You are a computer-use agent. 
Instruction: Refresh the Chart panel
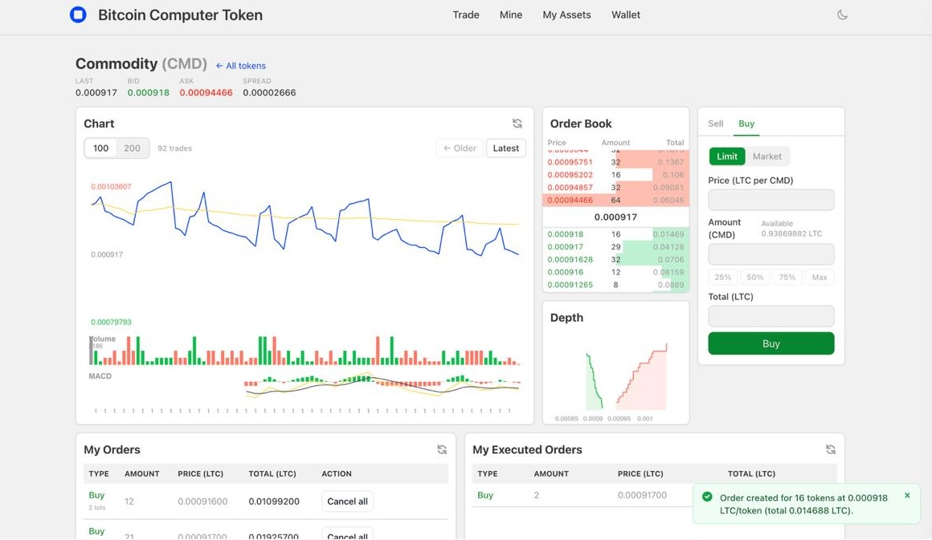point(517,124)
